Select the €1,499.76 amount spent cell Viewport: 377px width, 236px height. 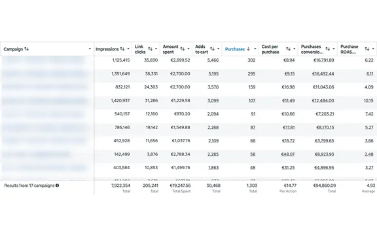(181, 168)
